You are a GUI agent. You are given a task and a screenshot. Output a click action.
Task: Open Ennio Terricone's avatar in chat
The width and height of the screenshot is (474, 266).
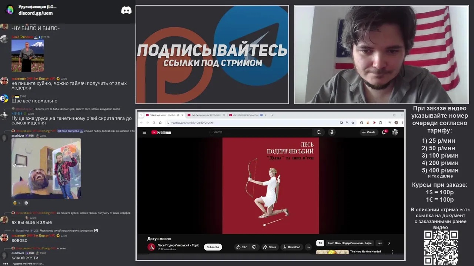coord(4,39)
